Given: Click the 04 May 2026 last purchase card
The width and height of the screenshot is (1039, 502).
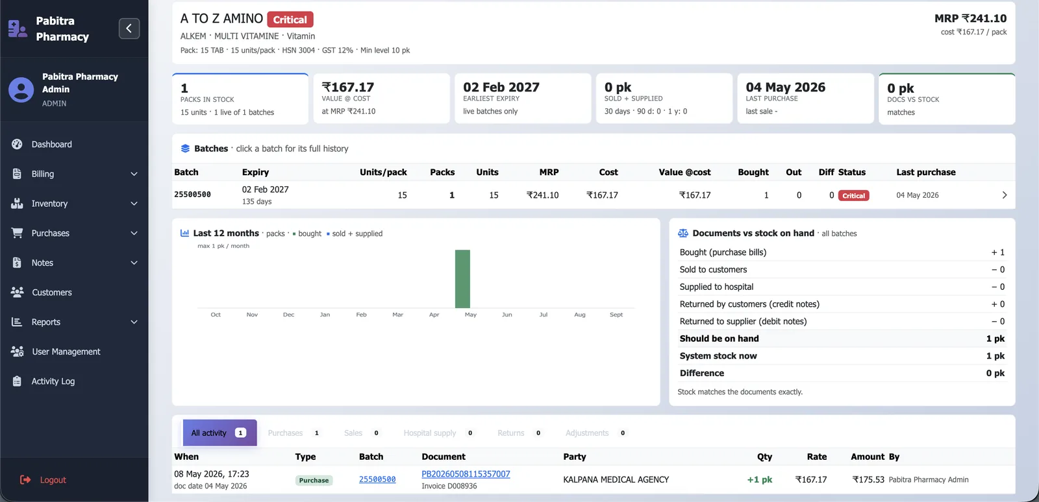Looking at the screenshot, I should (x=805, y=98).
